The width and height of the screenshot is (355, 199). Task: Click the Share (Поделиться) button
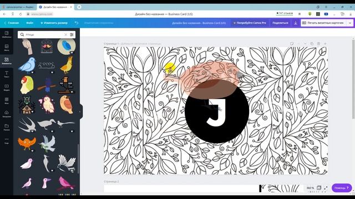click(x=280, y=23)
